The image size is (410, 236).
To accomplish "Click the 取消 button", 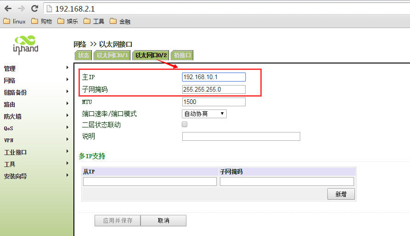I will pos(163,221).
